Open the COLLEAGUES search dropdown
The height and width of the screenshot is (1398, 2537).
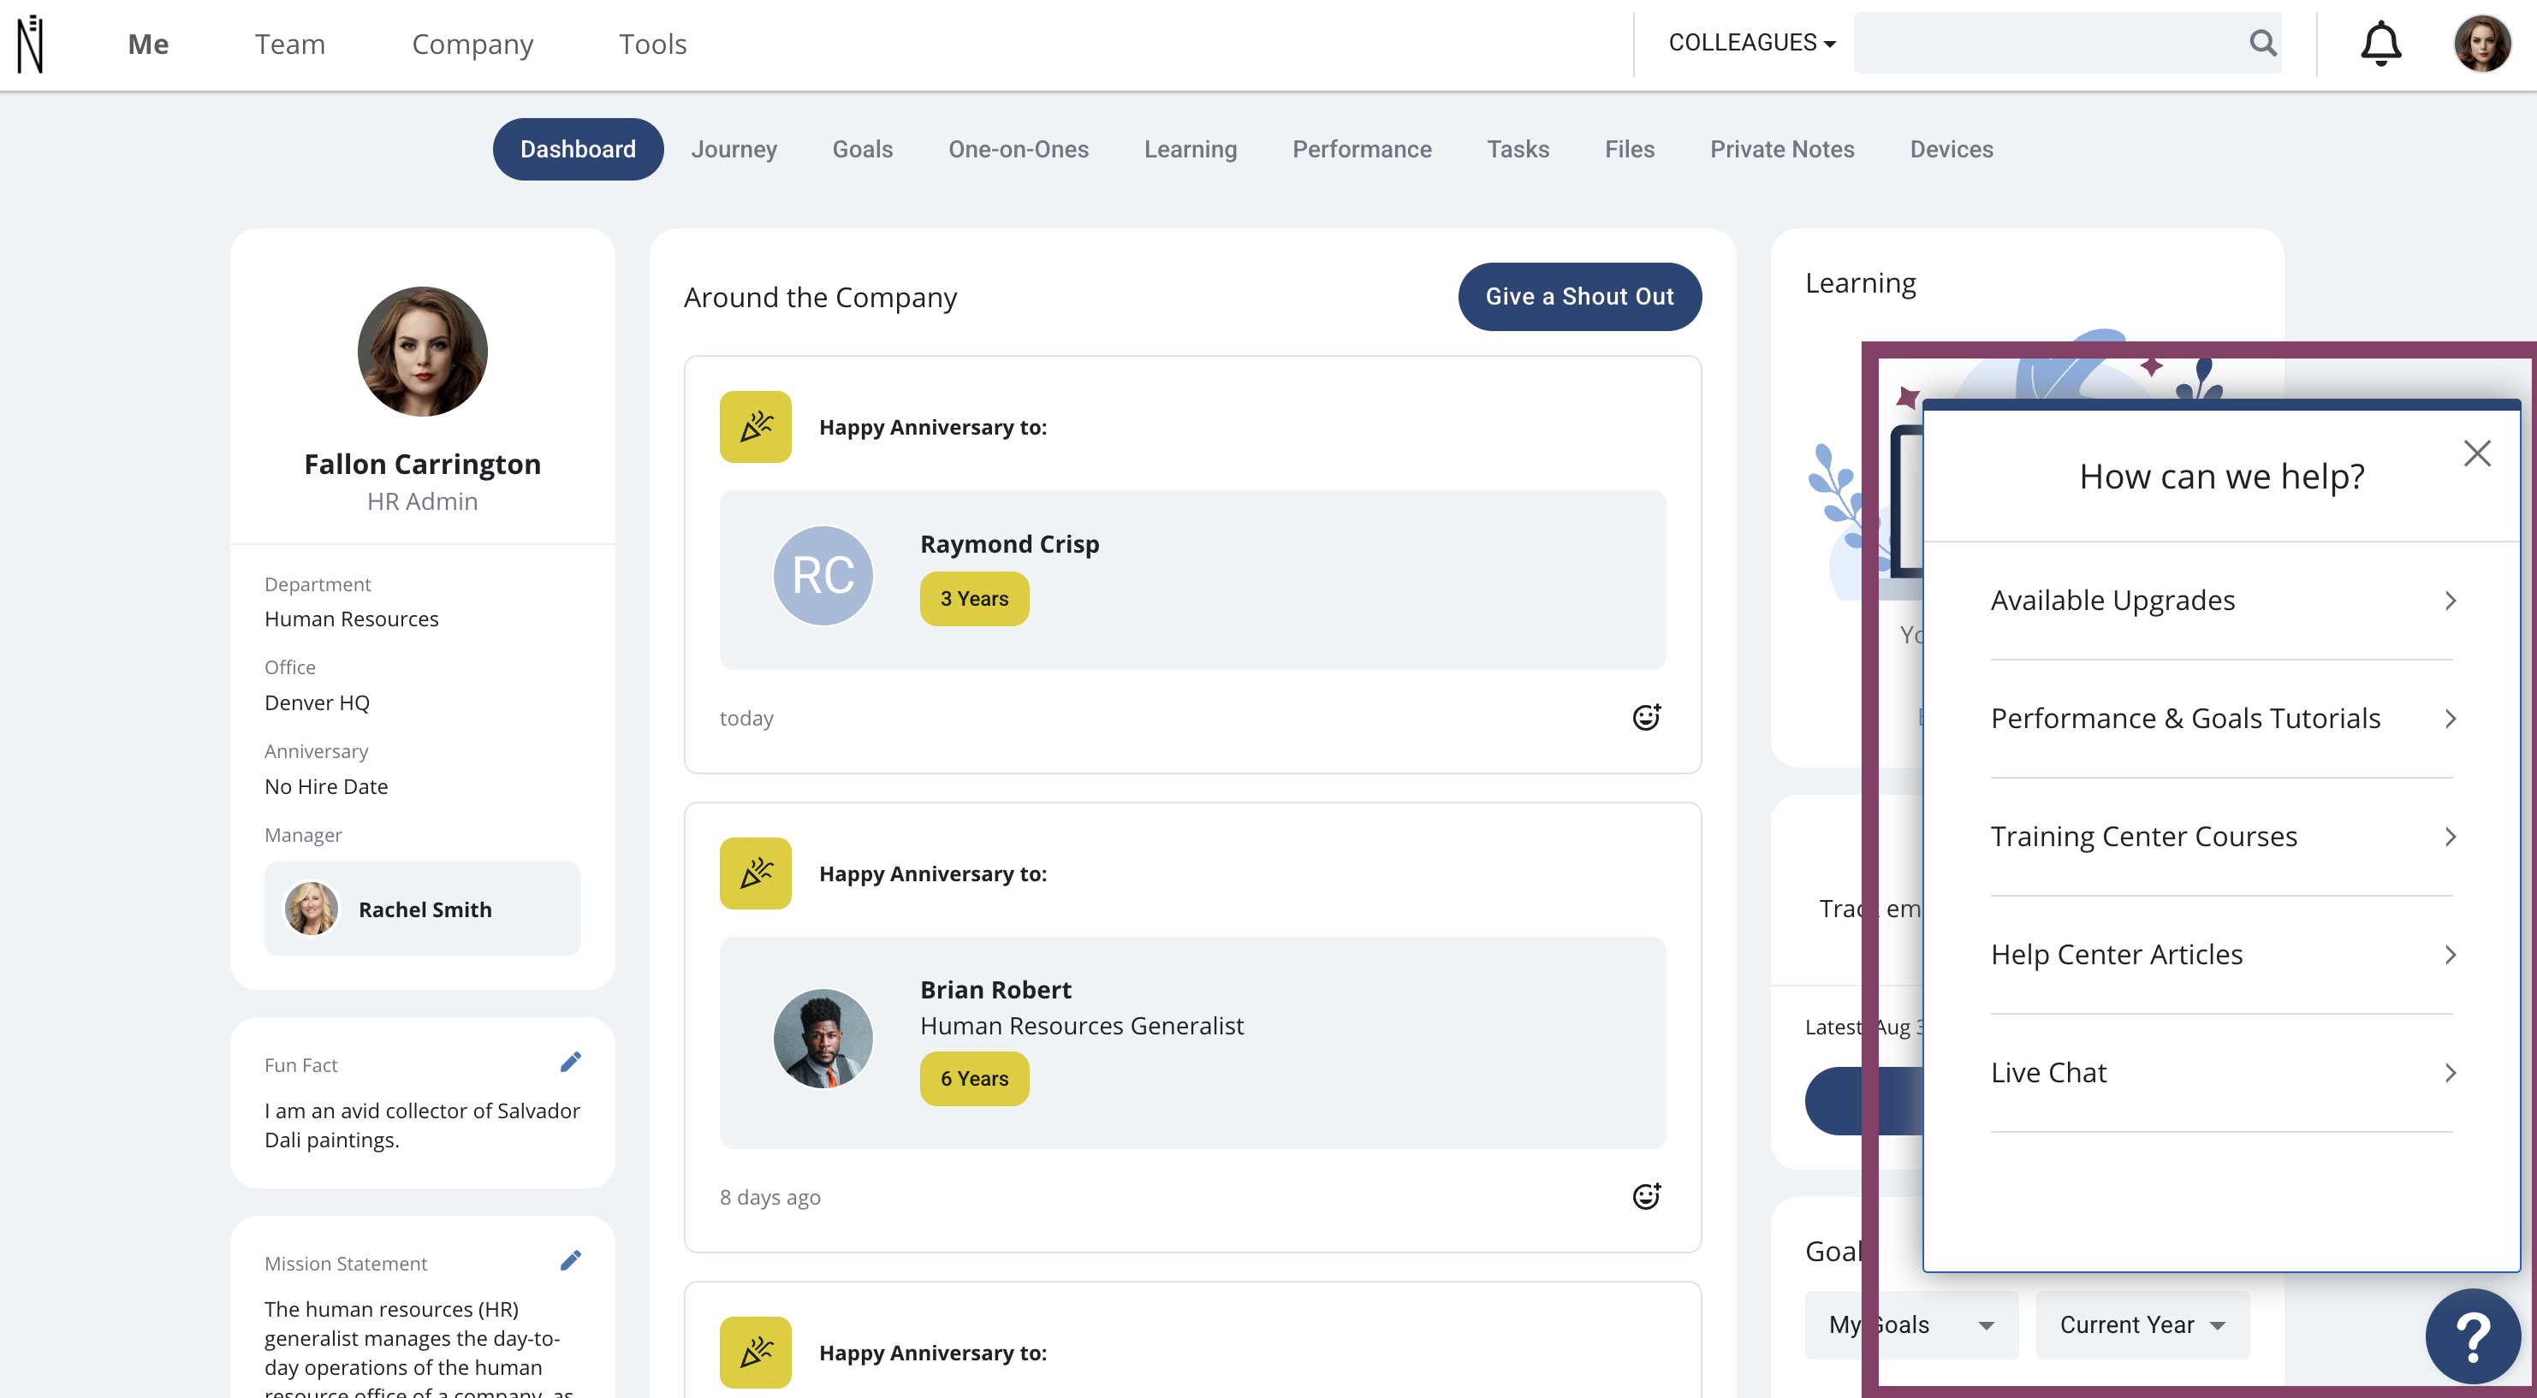(x=1752, y=42)
